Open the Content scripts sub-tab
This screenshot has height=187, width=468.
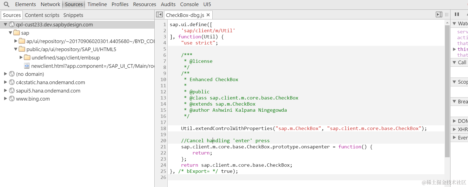click(42, 15)
